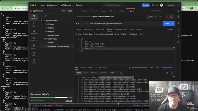Select the form-data body type
The image size is (198, 111).
pyautogui.click(x=87, y=34)
